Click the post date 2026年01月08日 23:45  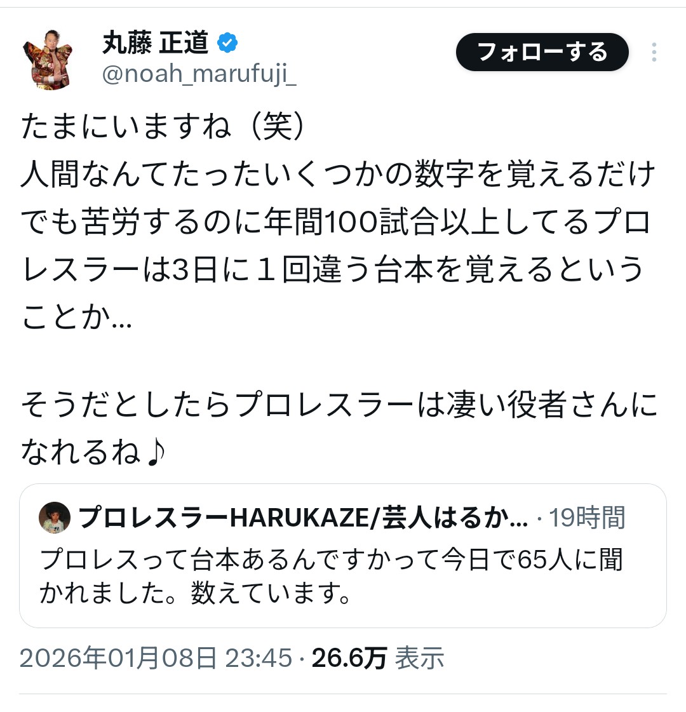click(x=156, y=657)
